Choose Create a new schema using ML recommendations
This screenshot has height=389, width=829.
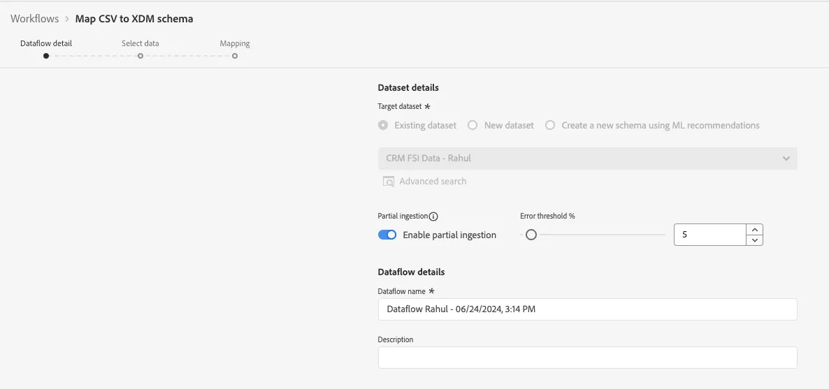(550, 125)
